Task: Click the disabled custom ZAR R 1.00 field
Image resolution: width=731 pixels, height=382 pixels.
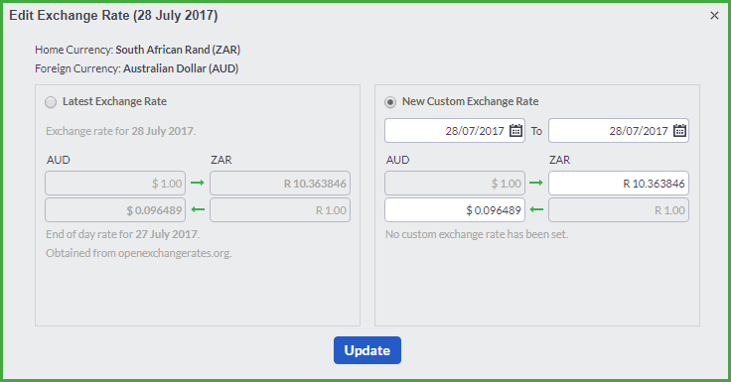Action: pos(619,210)
